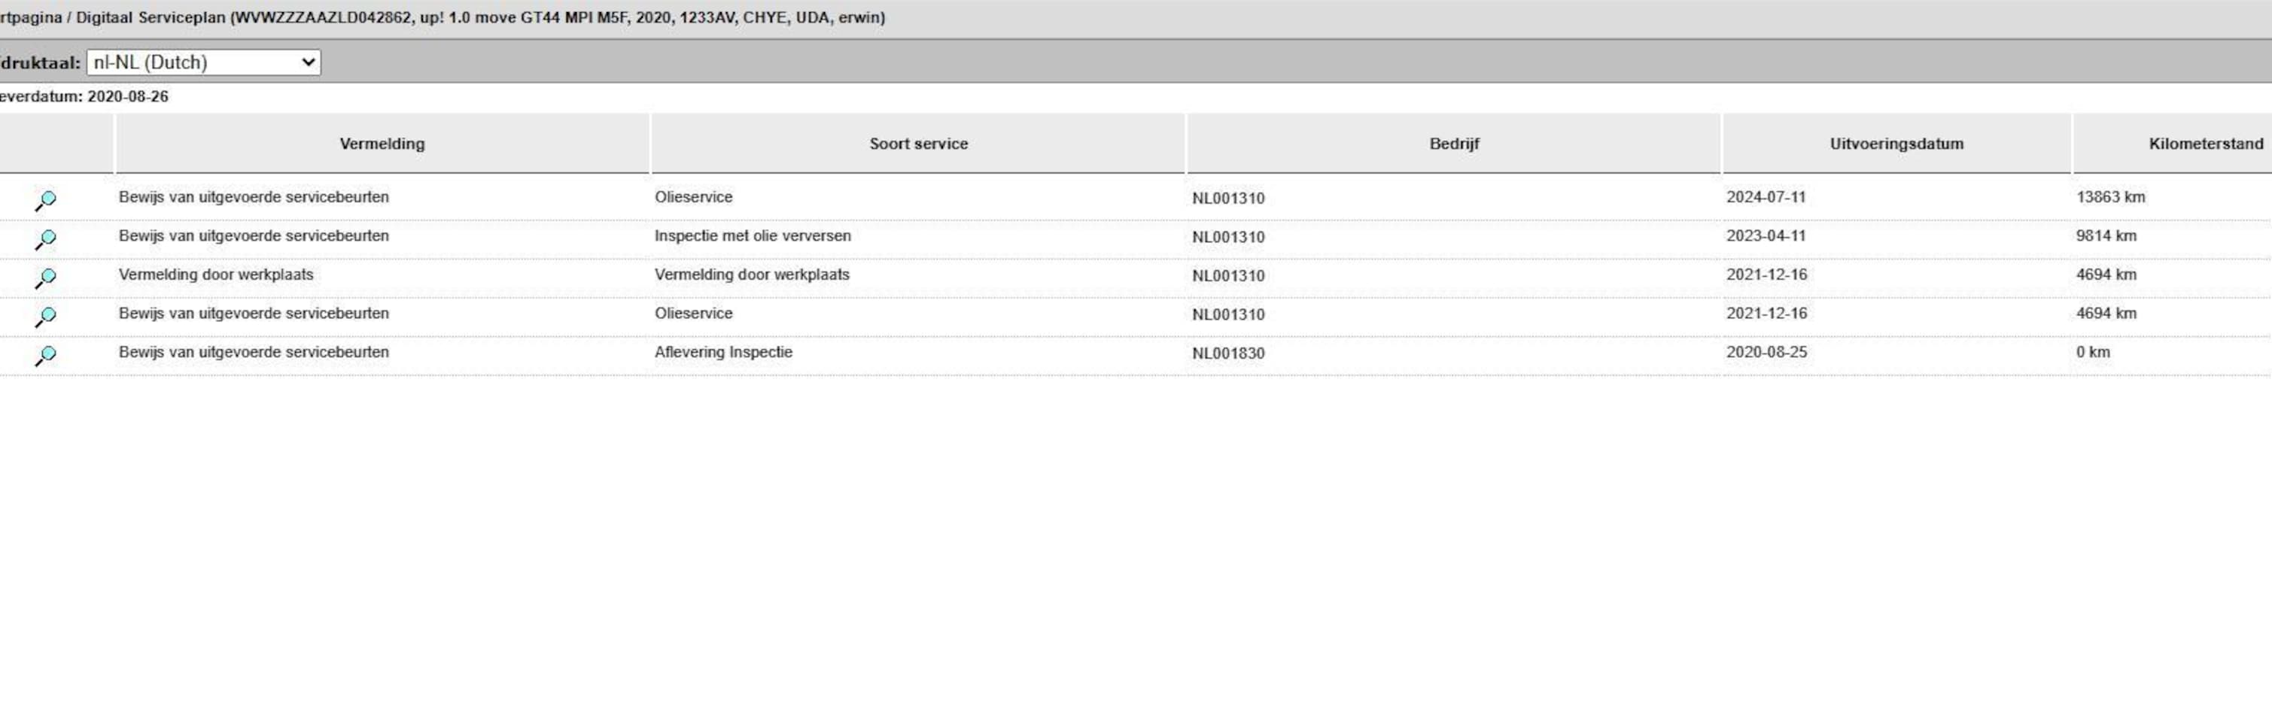Screen dimensions: 2272x722
Task: Sort by the Vermelding column header
Action: (x=382, y=144)
